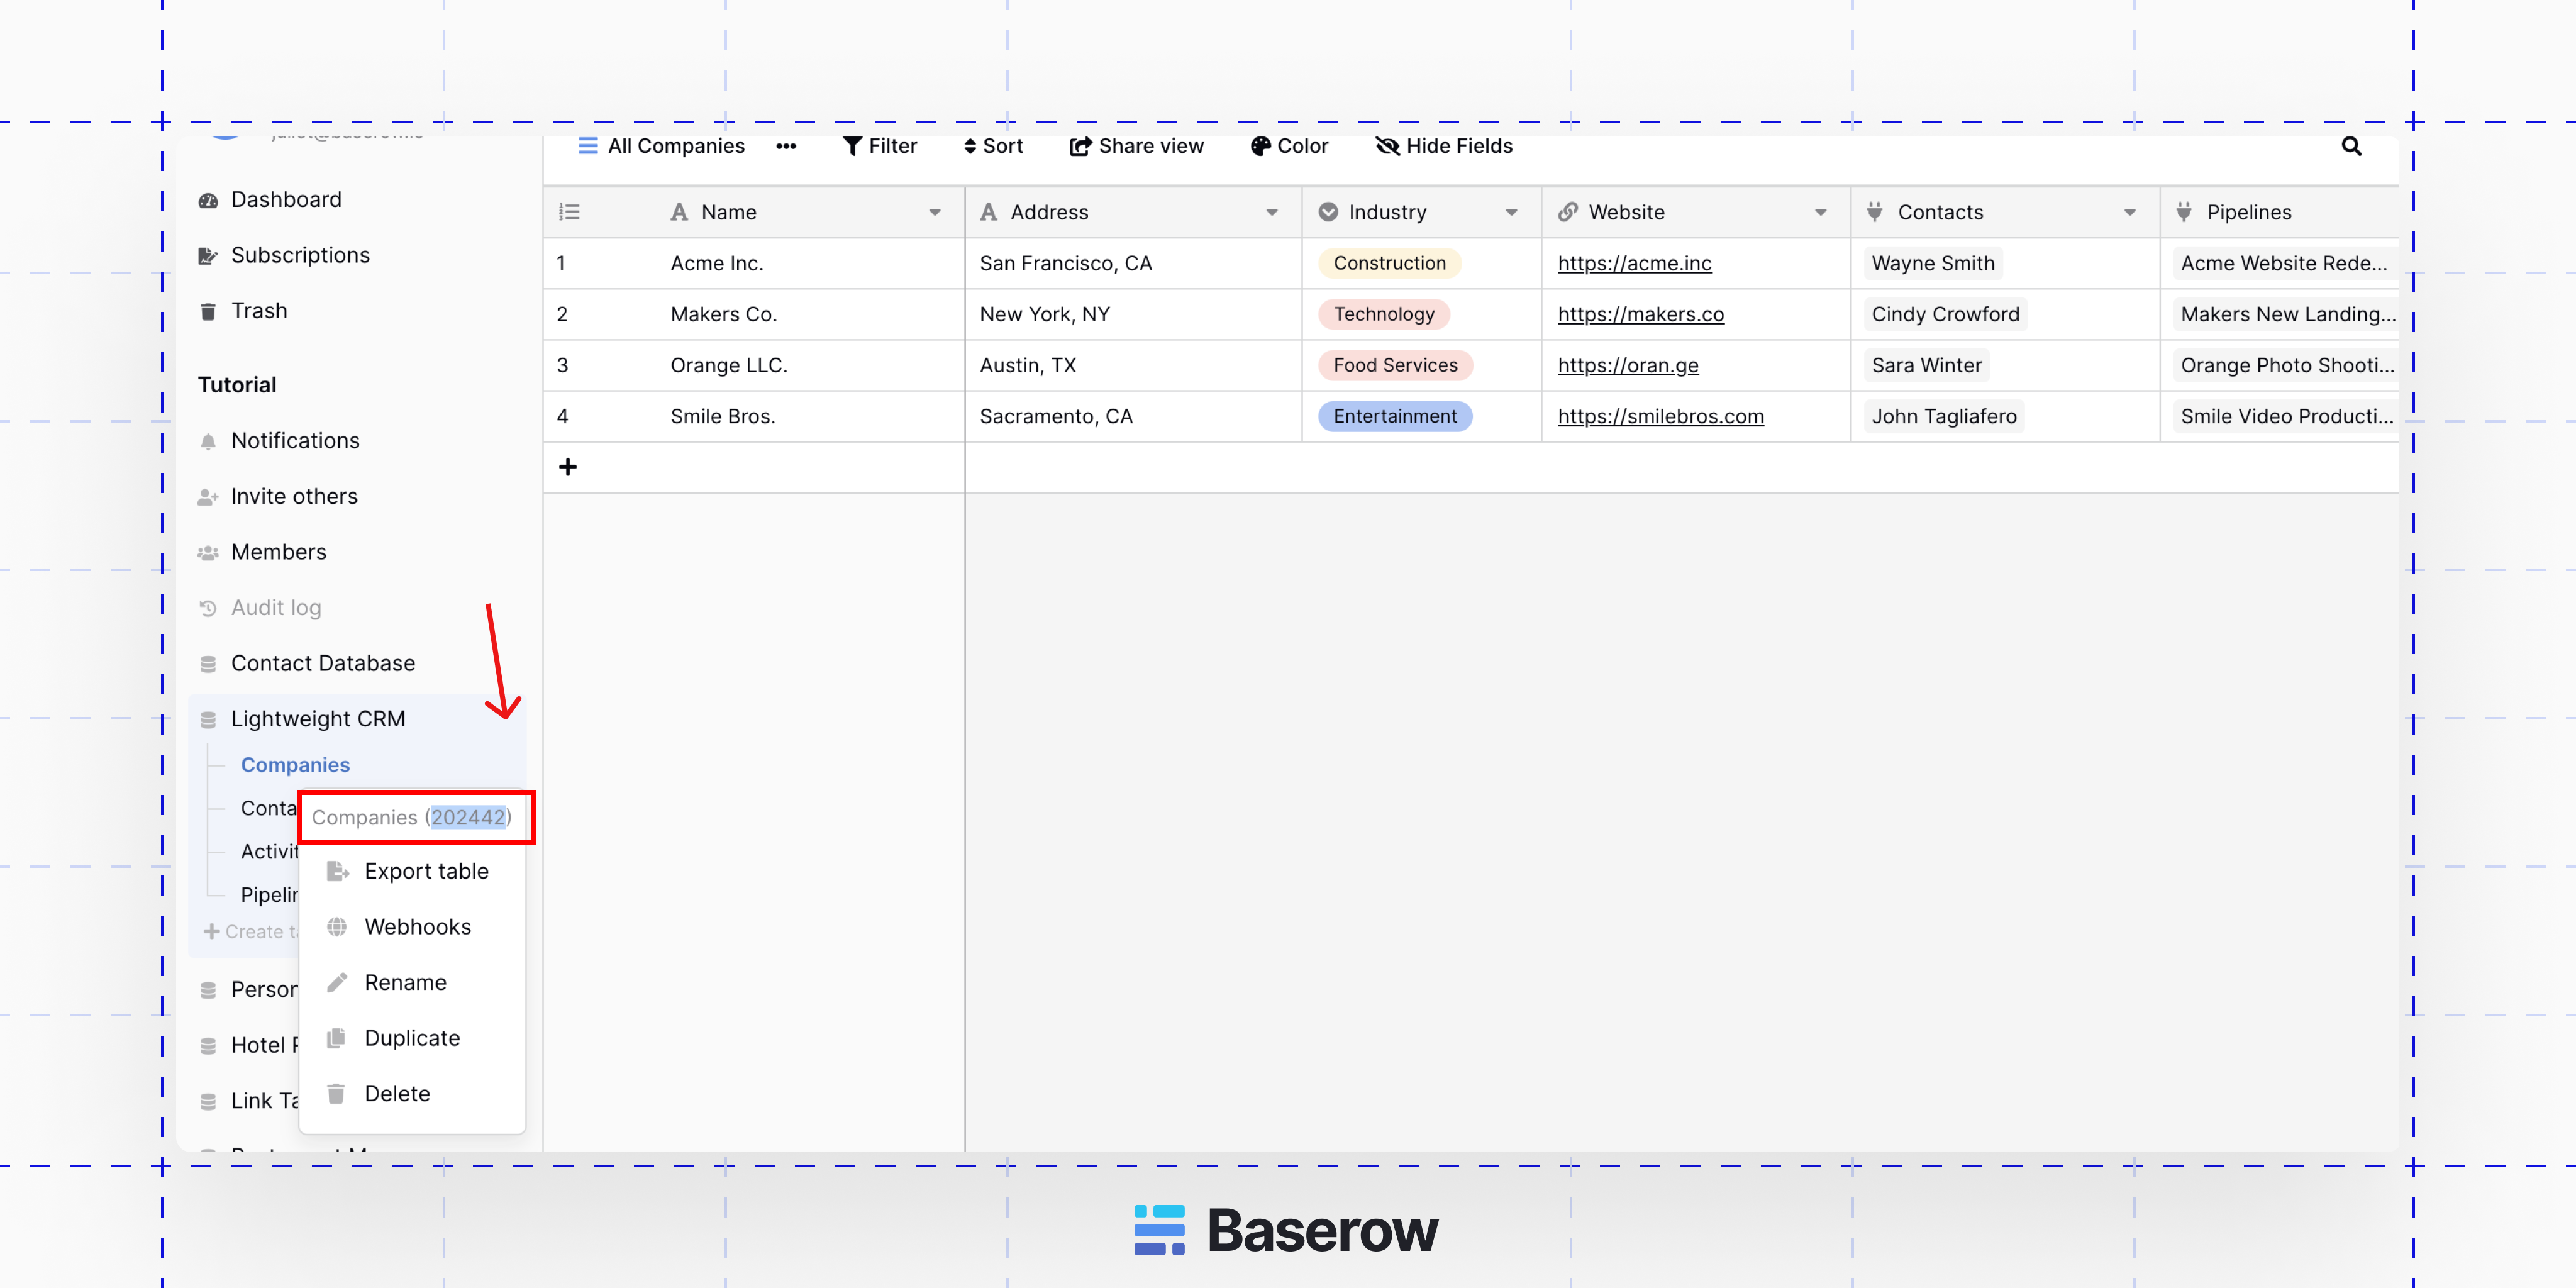Select Duplicate in the context menu
The image size is (2576, 1288).
tap(411, 1038)
